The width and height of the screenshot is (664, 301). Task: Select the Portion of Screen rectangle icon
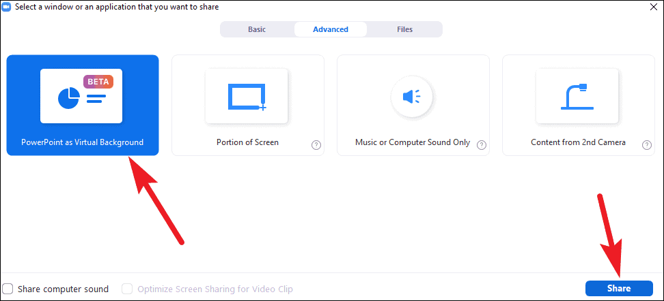[247, 96]
